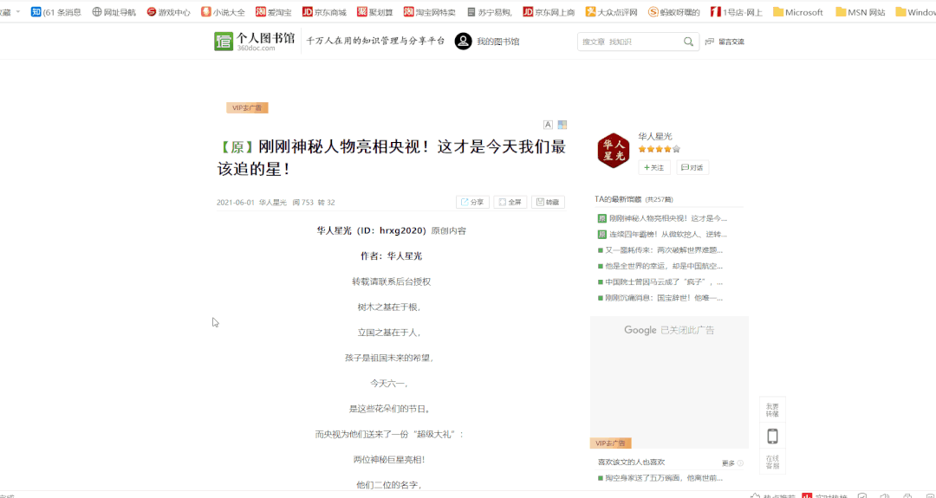Screen dimensions: 936x498
Task: Click the 个人图书馆 360doc logo
Action: [254, 42]
